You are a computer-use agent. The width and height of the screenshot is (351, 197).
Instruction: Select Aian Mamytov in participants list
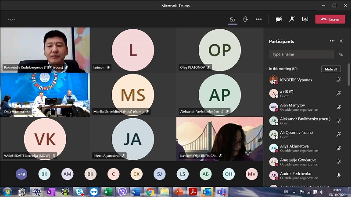298,107
